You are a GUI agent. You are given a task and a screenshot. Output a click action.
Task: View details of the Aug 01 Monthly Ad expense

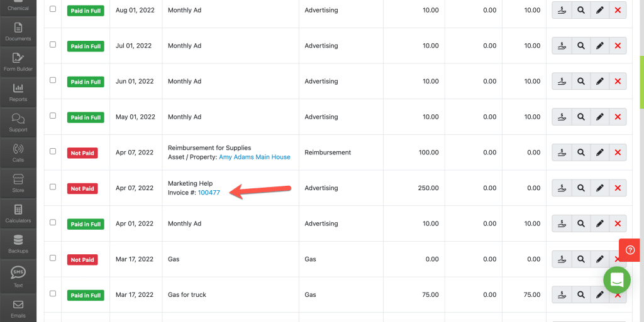tap(580, 10)
